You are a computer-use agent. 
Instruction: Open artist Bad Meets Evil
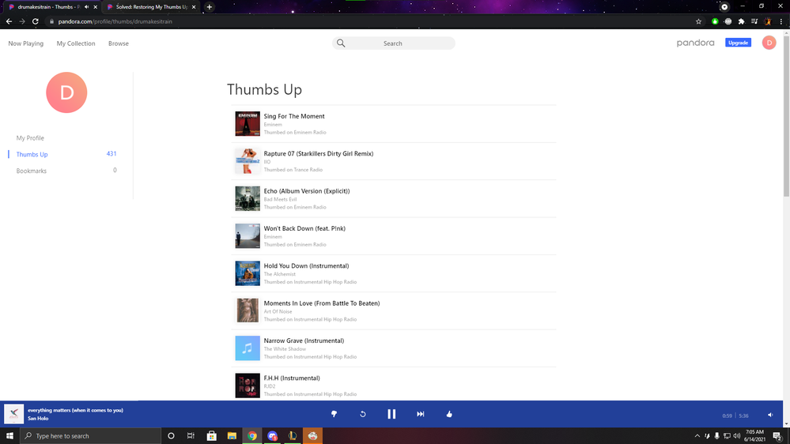coord(280,199)
